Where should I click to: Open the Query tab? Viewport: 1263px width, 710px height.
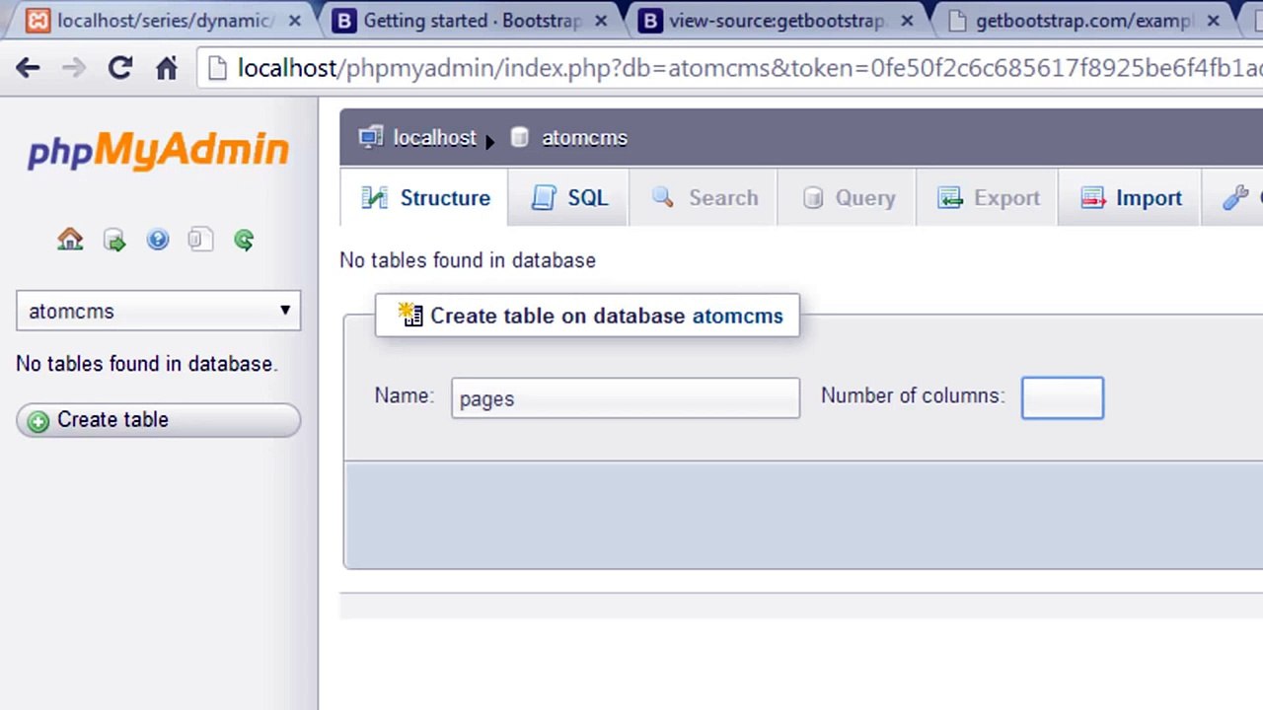point(847,198)
